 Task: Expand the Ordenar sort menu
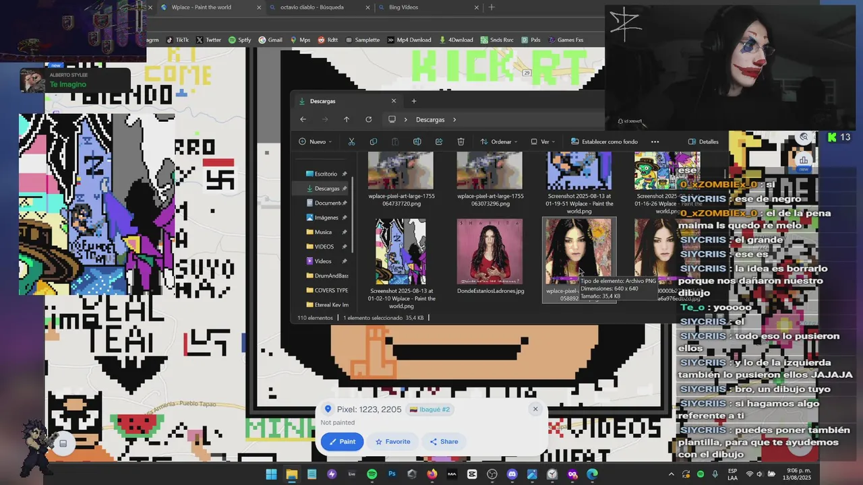(499, 141)
